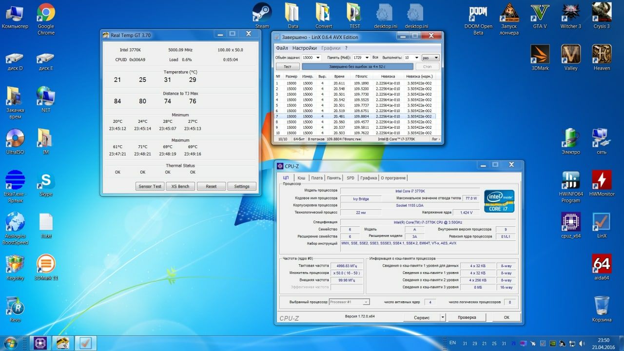624x351 pixels.
Task: Switch to the Кэш tab in CPU-Z
Action: [x=302, y=178]
